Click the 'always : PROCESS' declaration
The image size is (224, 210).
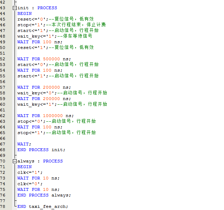click(40, 161)
